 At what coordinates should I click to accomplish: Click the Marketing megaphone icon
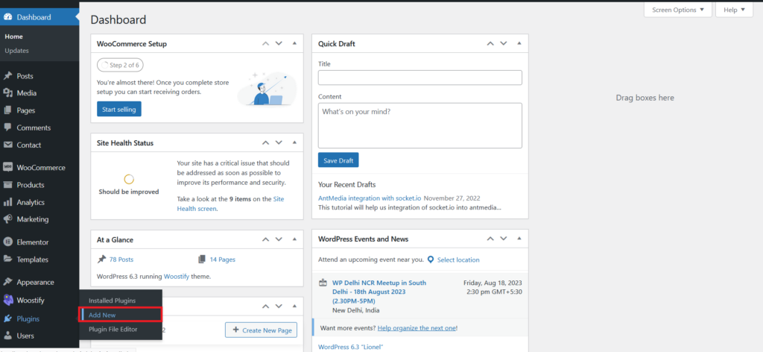(x=7, y=219)
